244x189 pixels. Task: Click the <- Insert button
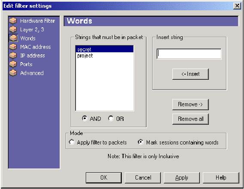click(190, 74)
